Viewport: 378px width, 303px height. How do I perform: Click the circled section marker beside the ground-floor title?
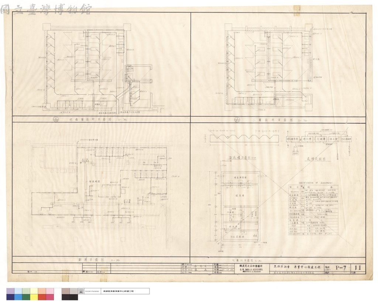click(56, 120)
